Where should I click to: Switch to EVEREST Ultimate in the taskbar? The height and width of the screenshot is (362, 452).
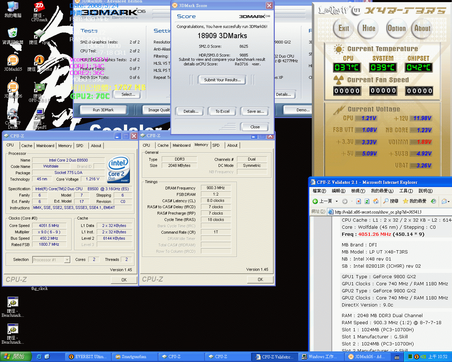88,357
